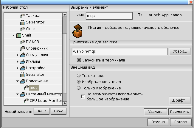
Task: Select the Справочник tree item
Action: click(x=36, y=48)
